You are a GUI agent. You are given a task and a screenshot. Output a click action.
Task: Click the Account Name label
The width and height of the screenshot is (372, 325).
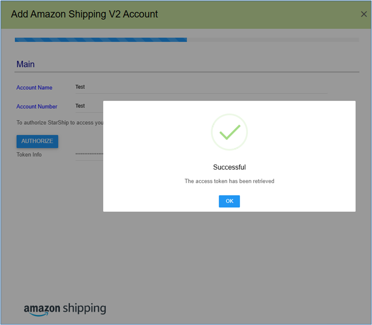34,88
